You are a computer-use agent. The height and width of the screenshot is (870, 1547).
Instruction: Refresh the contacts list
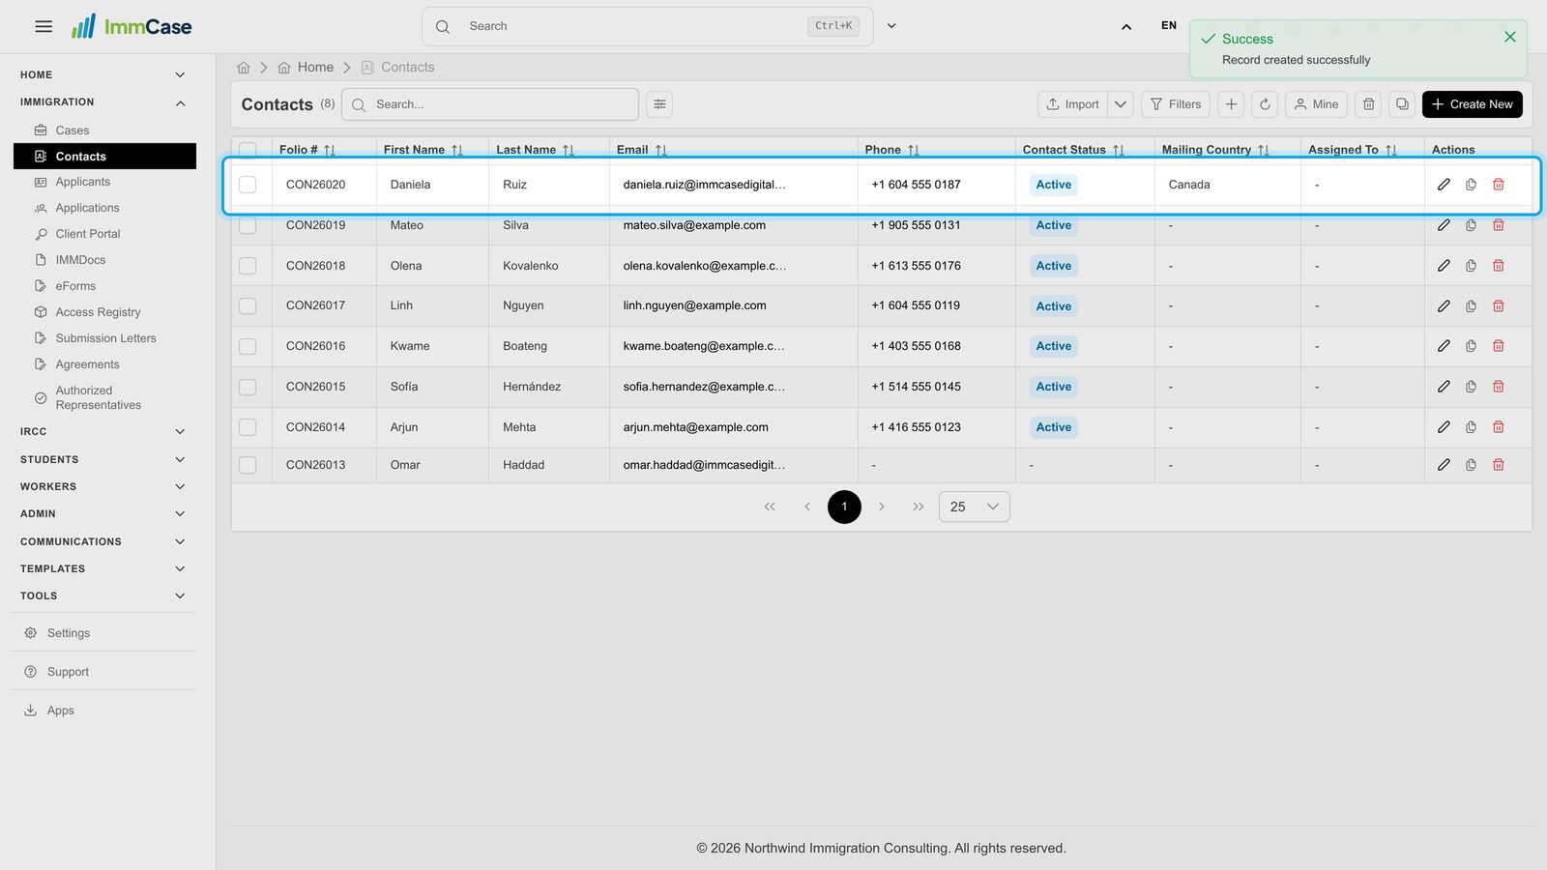pyautogui.click(x=1265, y=104)
